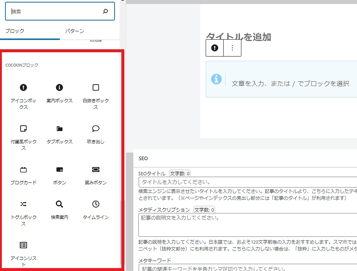The height and width of the screenshot is (271, 357).
Task: Insert the 囲みボタン block
Action: click(x=95, y=176)
